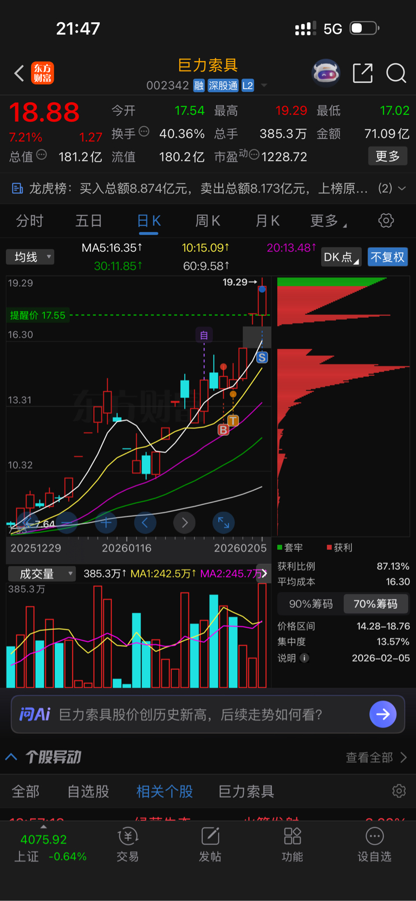Click the 更多 quote details button
Viewport: 416px width, 901px height.
coord(388,156)
